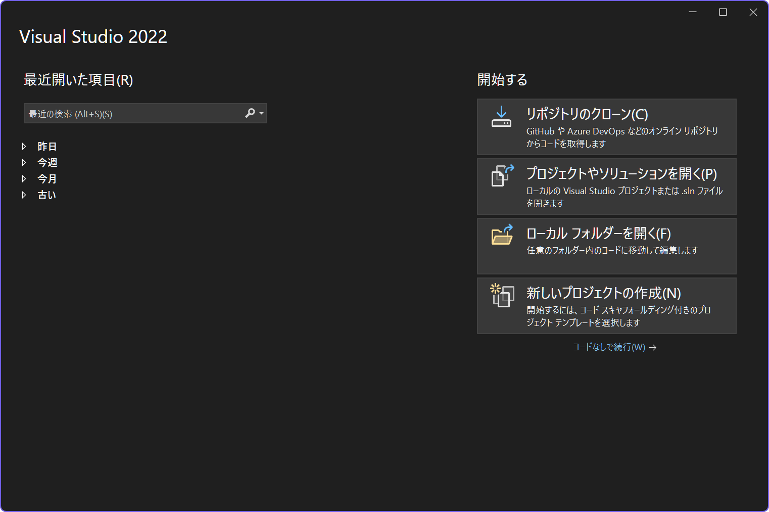Expand the 今月 group
Viewport: 769px width, 512px height.
tap(24, 179)
